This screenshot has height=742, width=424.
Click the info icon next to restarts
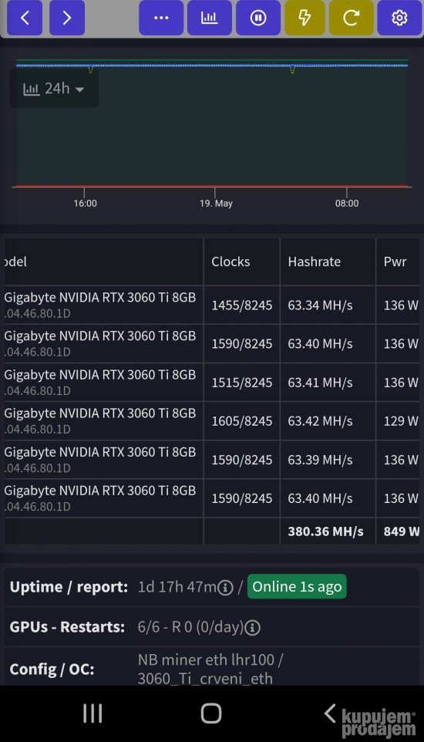[253, 628]
